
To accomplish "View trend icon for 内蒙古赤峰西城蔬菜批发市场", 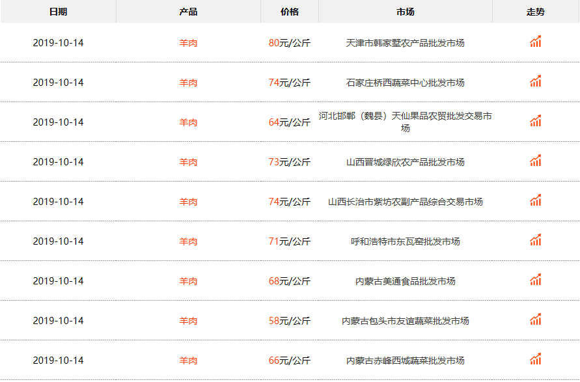I will [535, 359].
